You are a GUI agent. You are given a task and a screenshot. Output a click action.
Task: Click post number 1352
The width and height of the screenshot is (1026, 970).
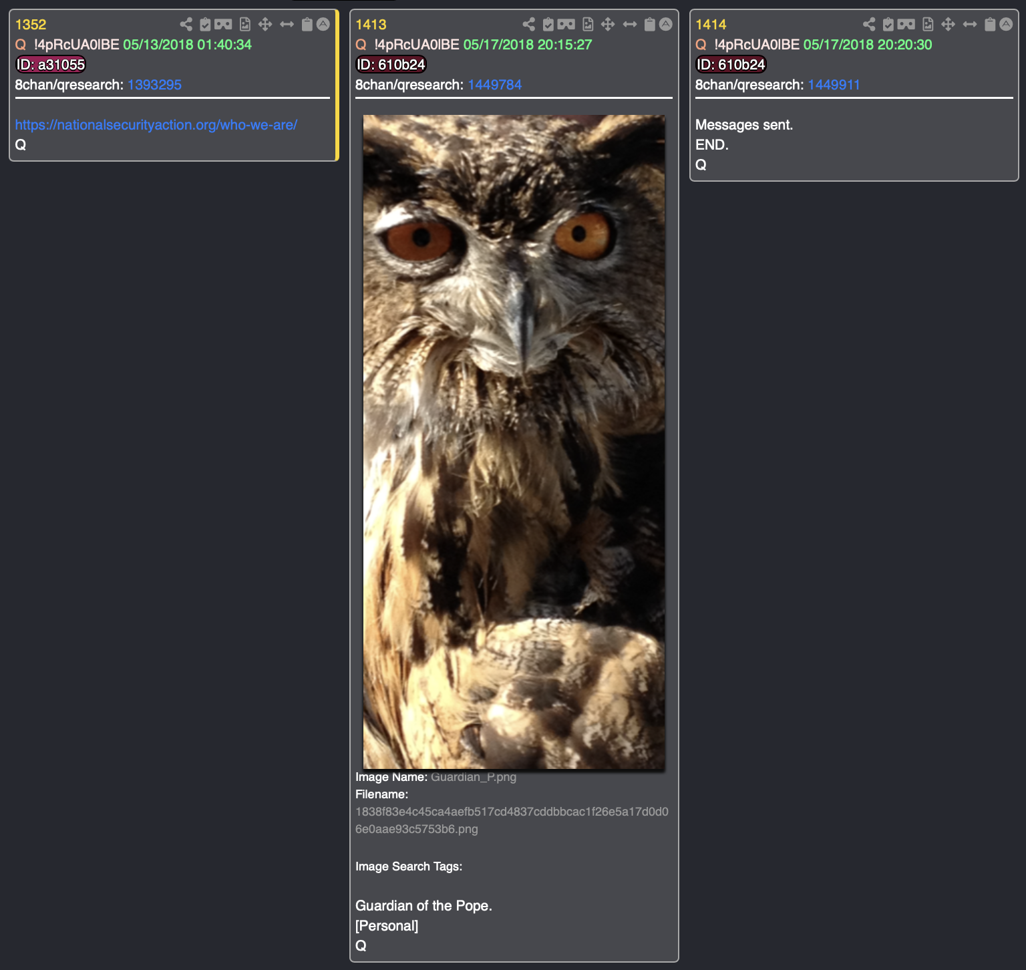point(31,25)
